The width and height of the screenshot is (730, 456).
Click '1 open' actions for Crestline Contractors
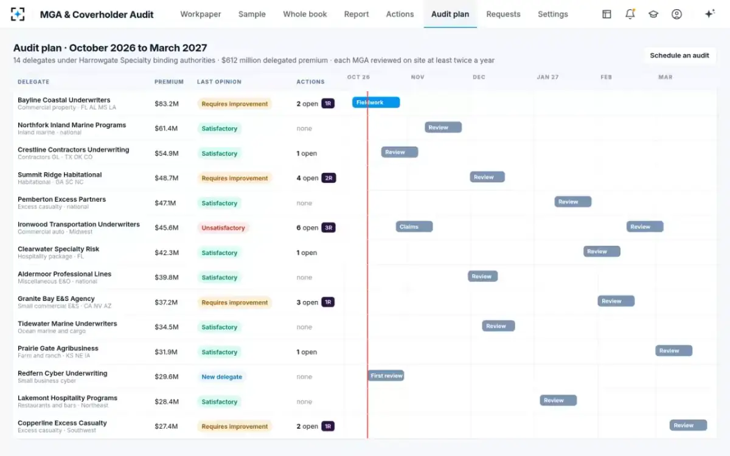click(307, 153)
